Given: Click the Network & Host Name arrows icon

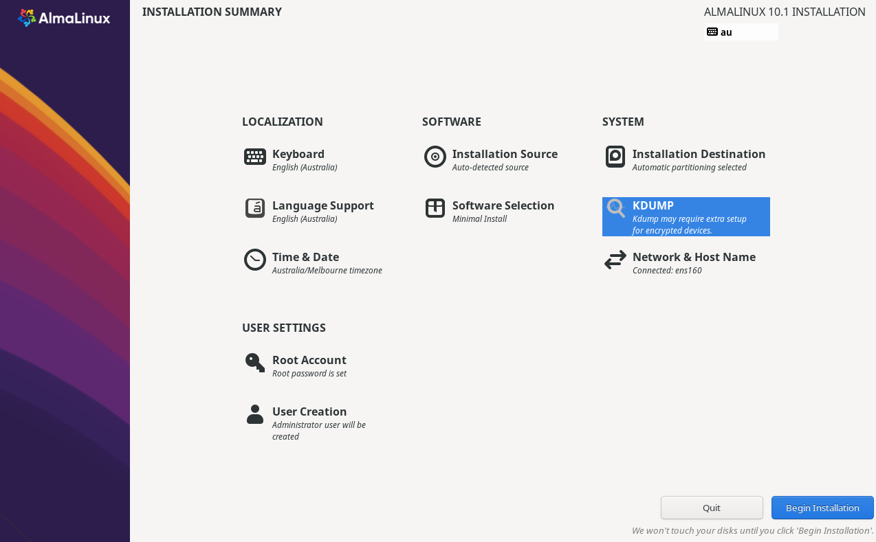Looking at the screenshot, I should click(615, 260).
